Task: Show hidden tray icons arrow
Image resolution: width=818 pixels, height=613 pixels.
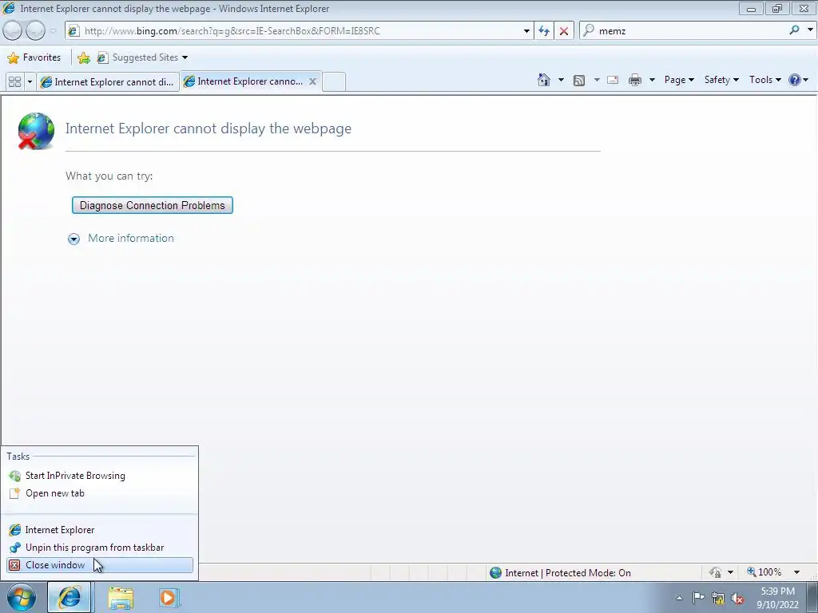Action: click(x=679, y=598)
